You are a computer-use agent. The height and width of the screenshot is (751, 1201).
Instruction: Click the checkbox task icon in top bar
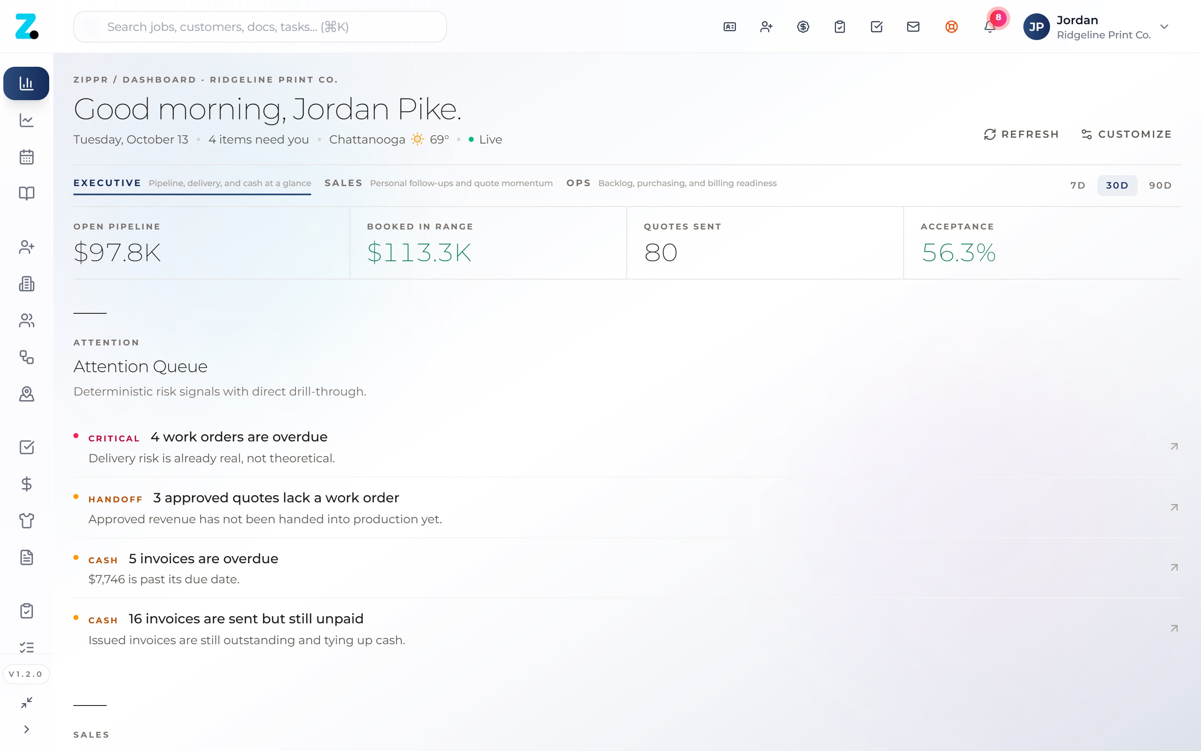[877, 27]
